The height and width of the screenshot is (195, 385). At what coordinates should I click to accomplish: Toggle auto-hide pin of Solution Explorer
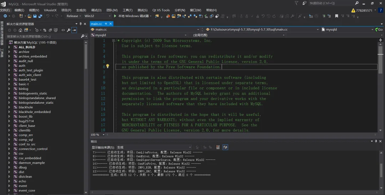point(81,24)
